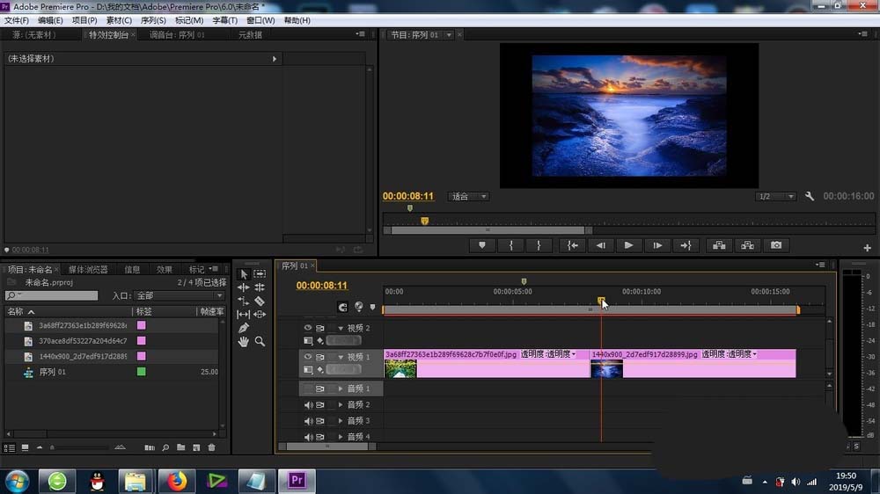Open the 1/2 playback resolution dropdown
The width and height of the screenshot is (880, 494).
click(775, 196)
